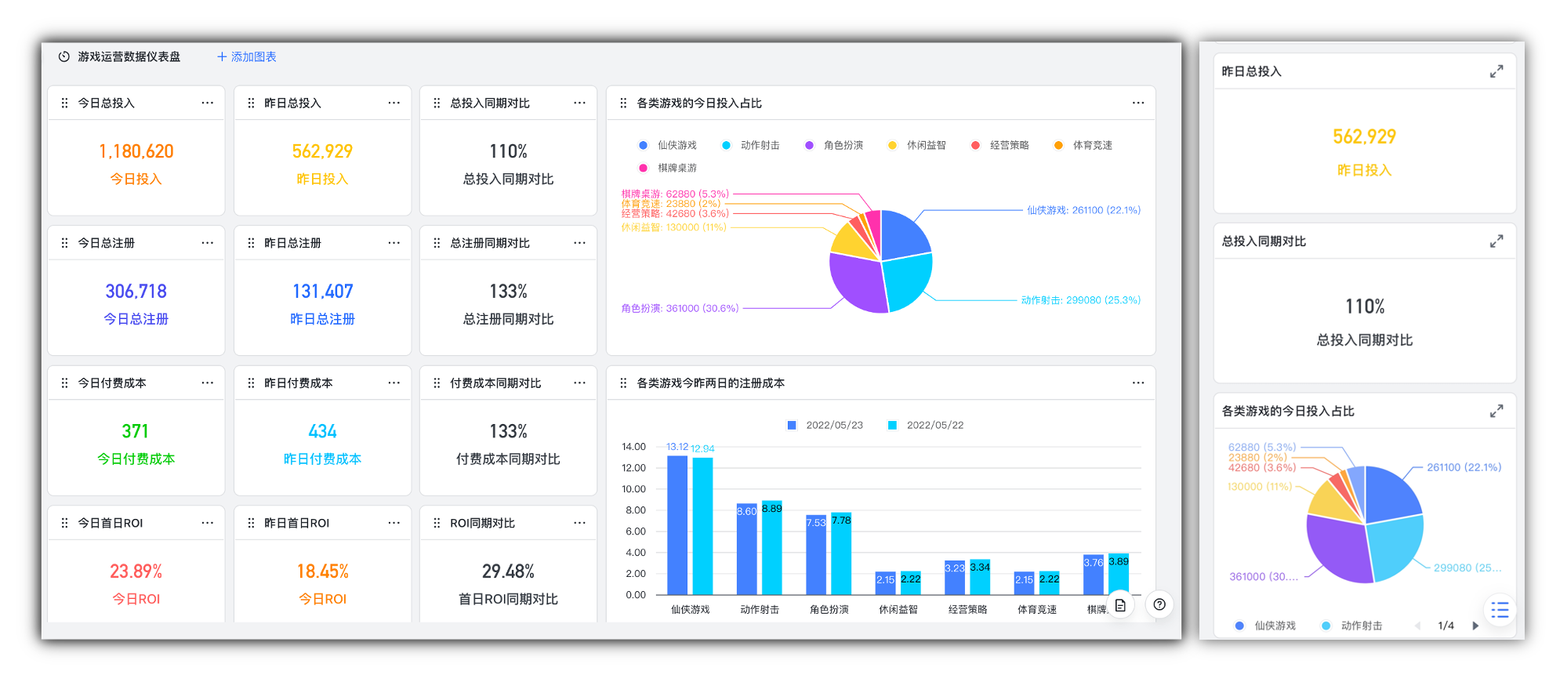Click the 562,929 value in the mobile panel

(1365, 136)
